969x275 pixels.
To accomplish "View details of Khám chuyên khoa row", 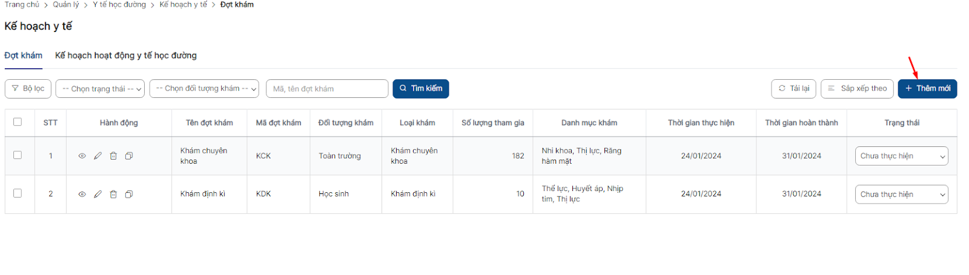I will pos(82,156).
